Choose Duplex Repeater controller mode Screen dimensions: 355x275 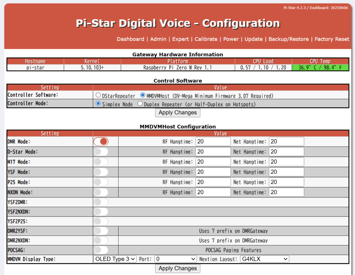click(140, 104)
